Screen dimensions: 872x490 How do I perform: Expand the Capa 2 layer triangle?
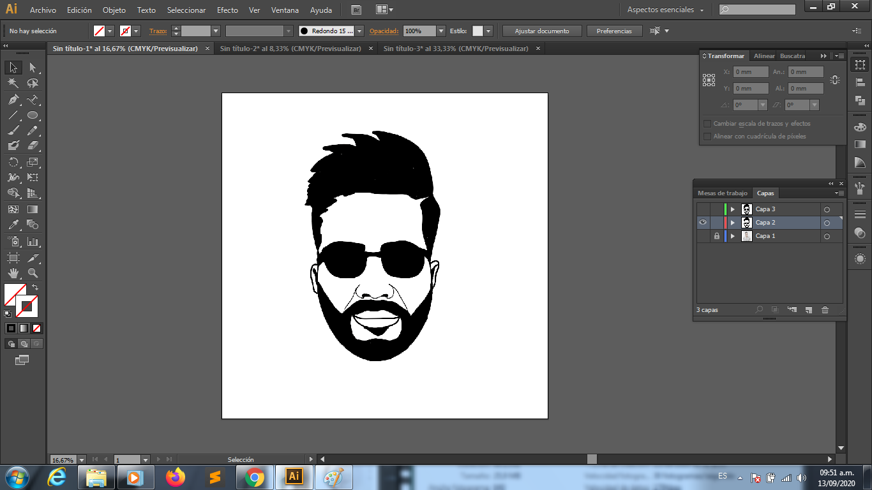click(x=733, y=223)
